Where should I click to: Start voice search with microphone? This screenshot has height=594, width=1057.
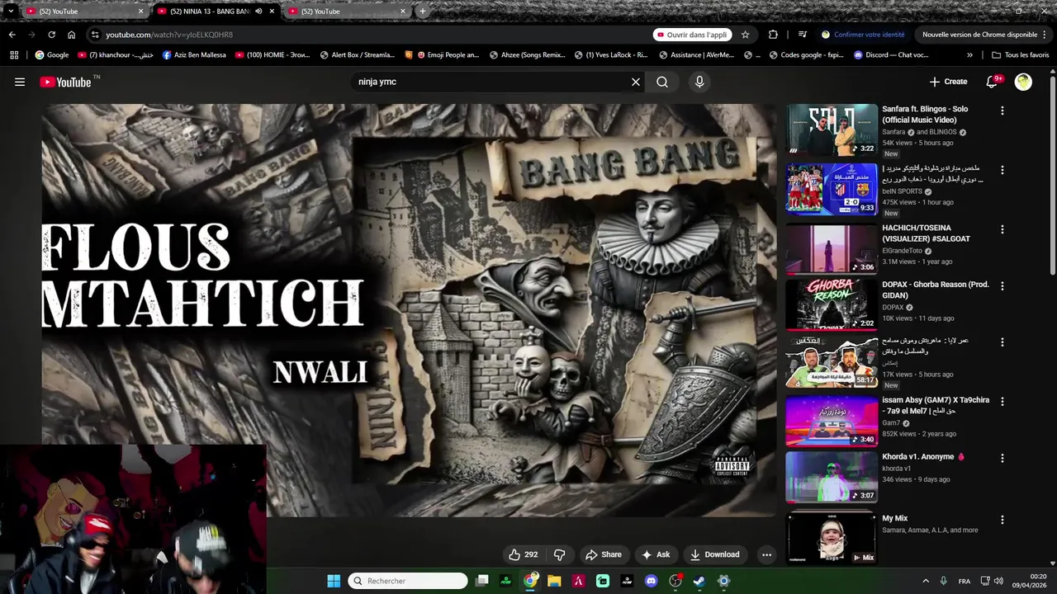click(x=699, y=82)
